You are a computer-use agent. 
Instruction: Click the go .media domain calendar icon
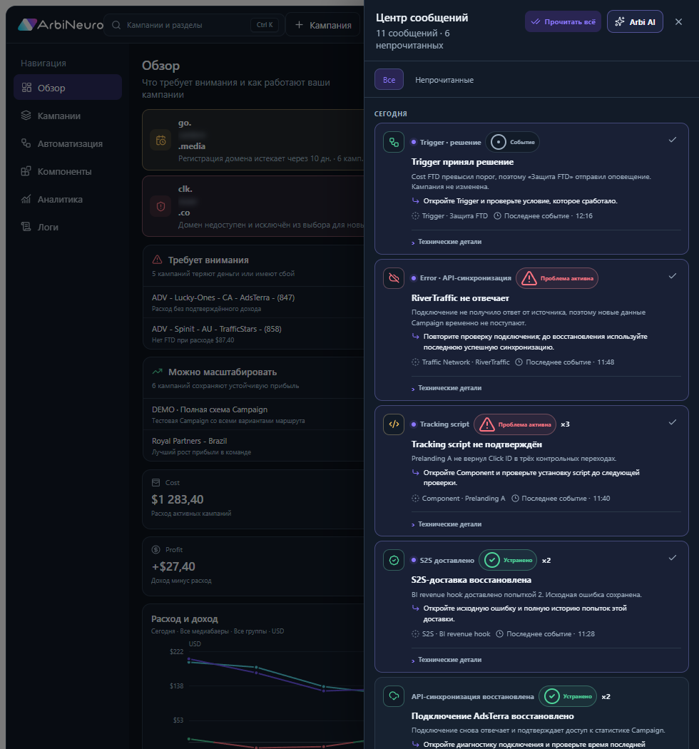(160, 141)
